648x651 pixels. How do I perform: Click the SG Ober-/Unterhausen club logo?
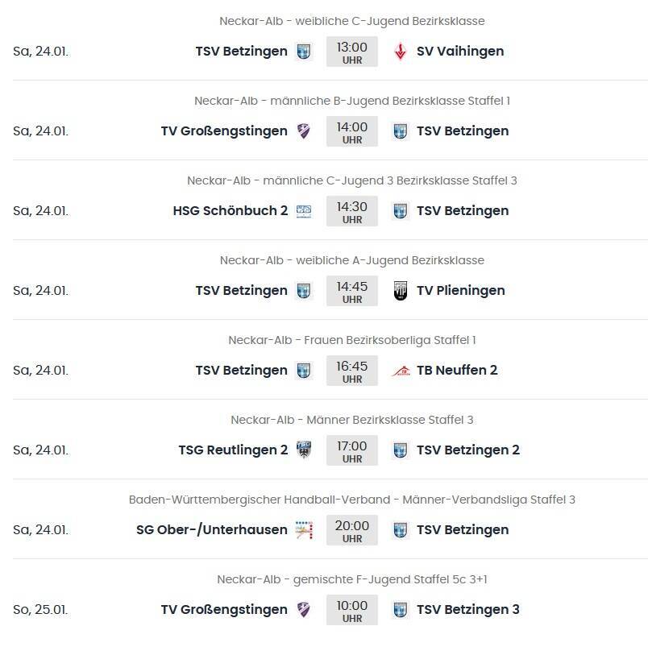tap(304, 530)
